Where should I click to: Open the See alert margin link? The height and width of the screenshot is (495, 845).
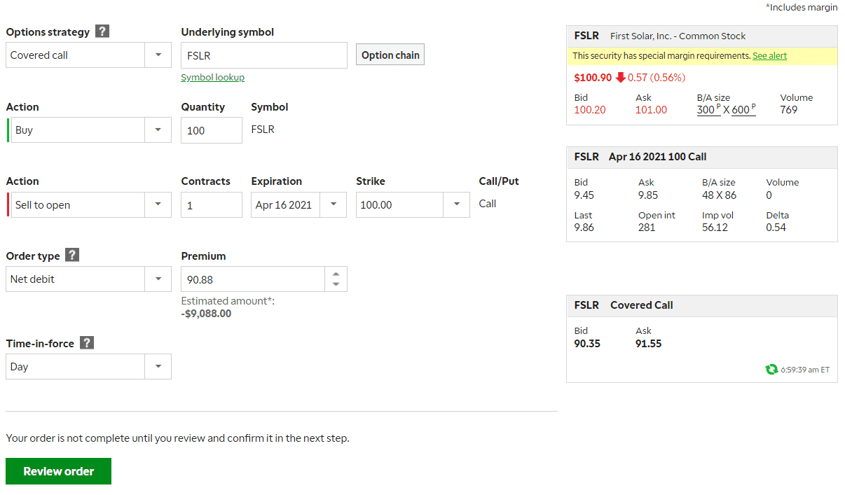click(769, 56)
